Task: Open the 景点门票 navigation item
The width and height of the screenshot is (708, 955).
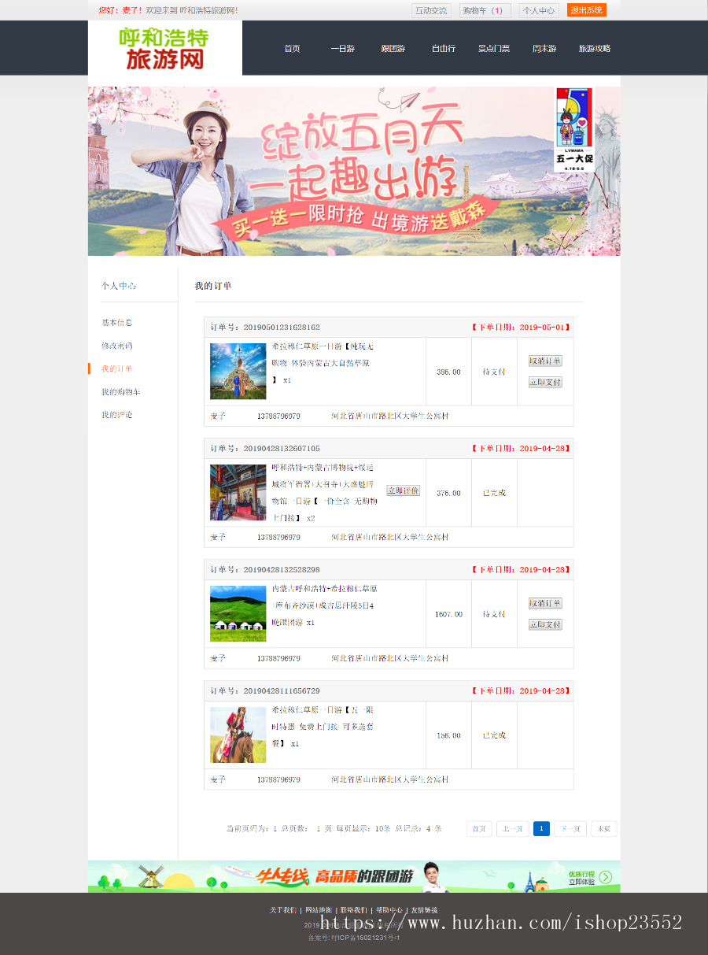Action: (493, 48)
